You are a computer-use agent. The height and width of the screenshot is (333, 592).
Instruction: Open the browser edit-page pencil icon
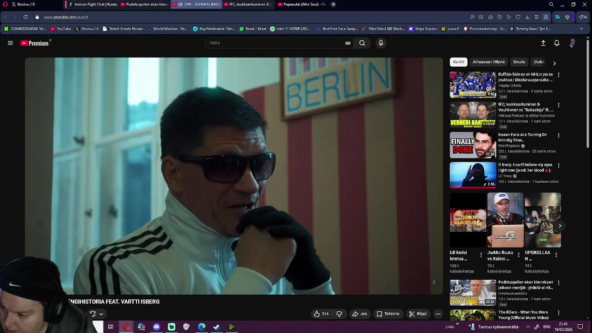481,17
